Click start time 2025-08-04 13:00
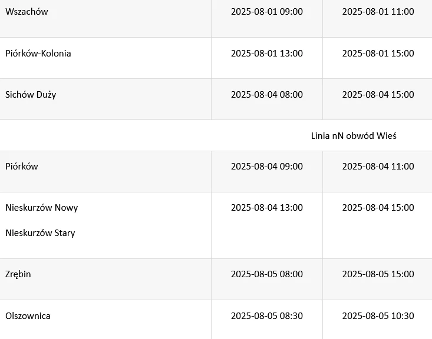Image resolution: width=432 pixels, height=339 pixels. [x=267, y=208]
